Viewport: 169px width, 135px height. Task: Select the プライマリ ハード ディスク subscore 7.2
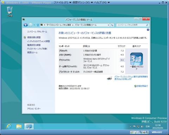coord(122,72)
